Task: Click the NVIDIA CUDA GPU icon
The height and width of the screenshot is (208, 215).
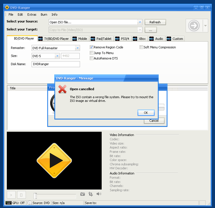Action: coord(9,203)
